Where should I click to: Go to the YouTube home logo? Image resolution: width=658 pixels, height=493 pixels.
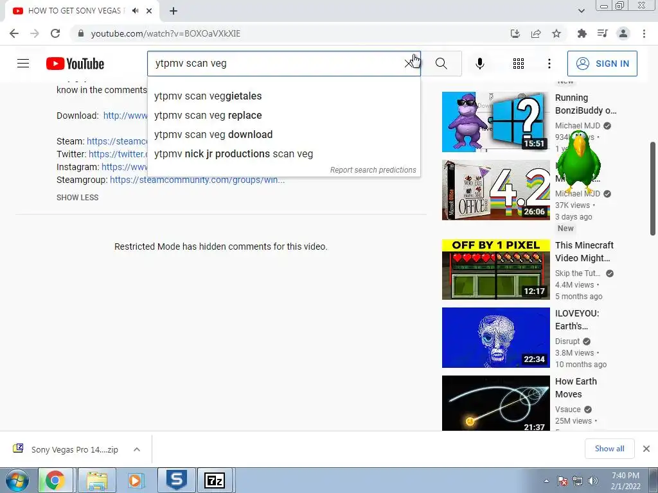(75, 64)
